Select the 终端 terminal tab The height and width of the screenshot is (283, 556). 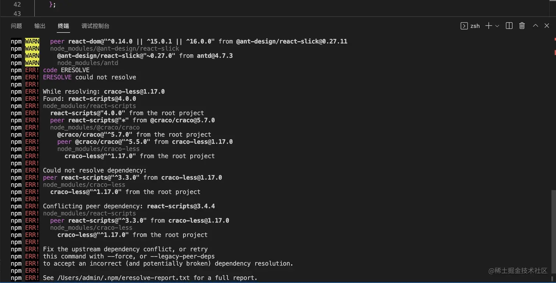click(x=63, y=26)
